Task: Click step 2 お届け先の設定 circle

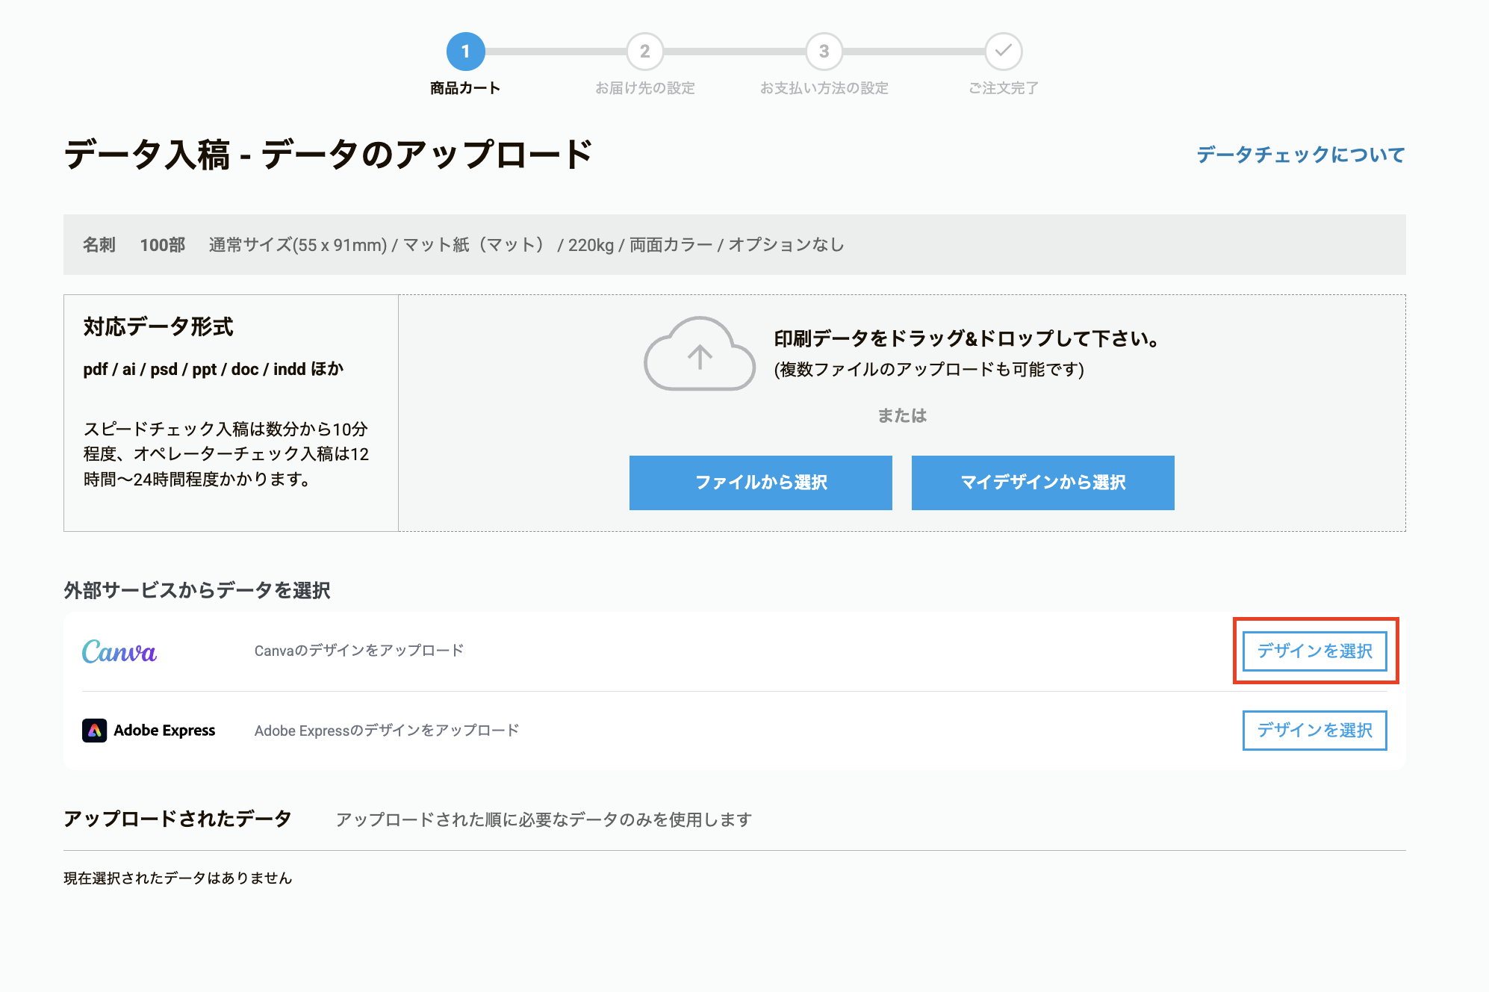Action: 644,52
